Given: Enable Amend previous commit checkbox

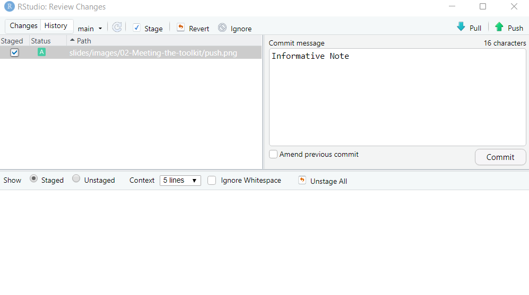Looking at the screenshot, I should coord(273,154).
